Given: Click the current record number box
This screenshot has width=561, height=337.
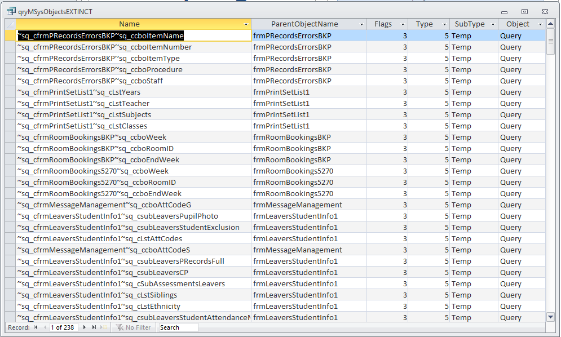Looking at the screenshot, I should (x=64, y=327).
